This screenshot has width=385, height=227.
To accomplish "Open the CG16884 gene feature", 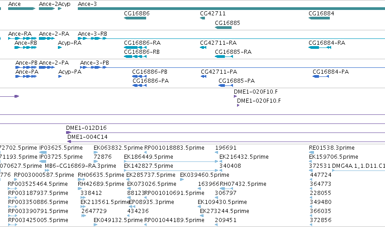I will (x=319, y=18).
